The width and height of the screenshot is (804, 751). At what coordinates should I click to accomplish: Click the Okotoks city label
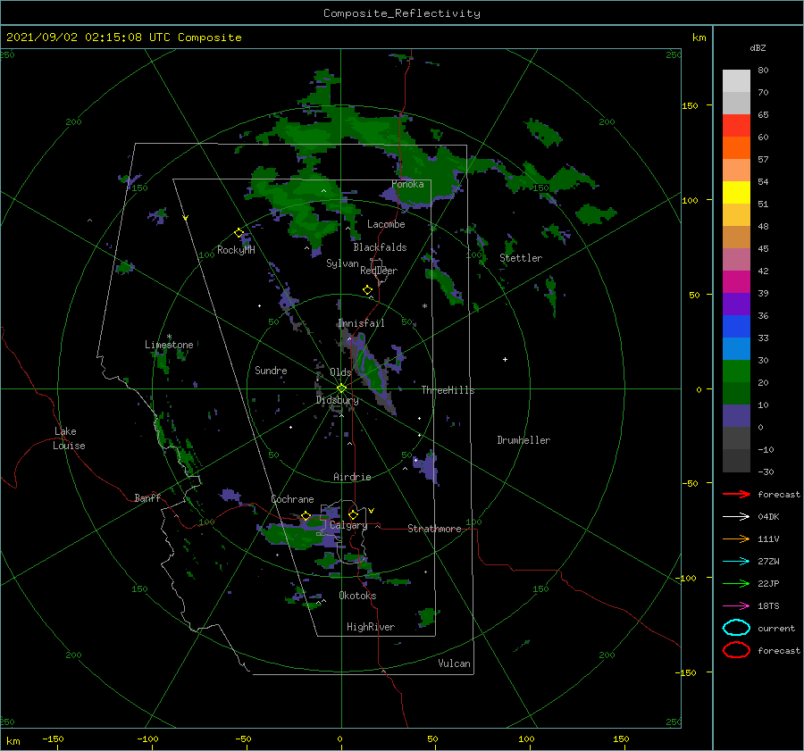(357, 596)
